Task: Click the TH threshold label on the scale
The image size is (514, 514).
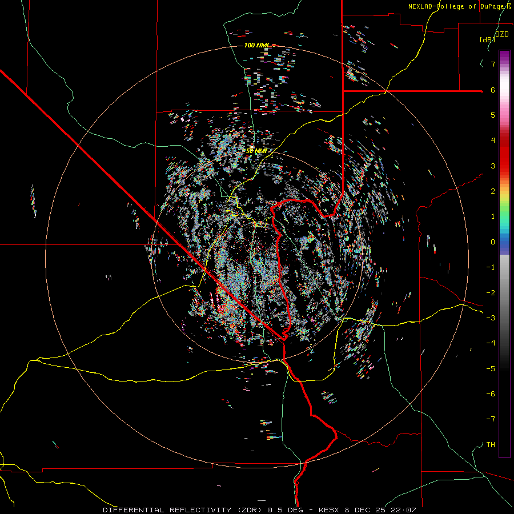Action: (491, 445)
